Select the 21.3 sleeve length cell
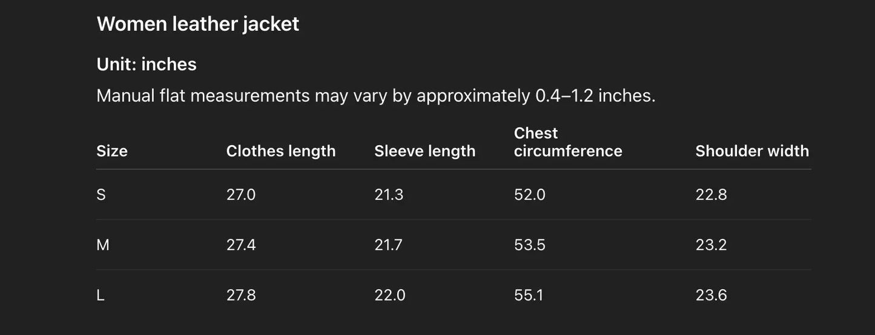 (x=389, y=195)
